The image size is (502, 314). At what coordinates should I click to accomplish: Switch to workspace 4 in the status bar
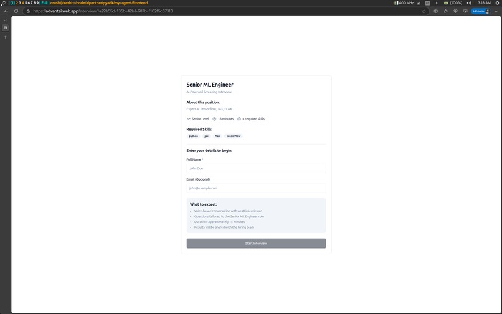point(22,3)
